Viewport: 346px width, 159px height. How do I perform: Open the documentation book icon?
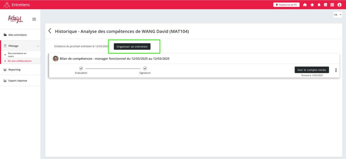click(326, 5)
